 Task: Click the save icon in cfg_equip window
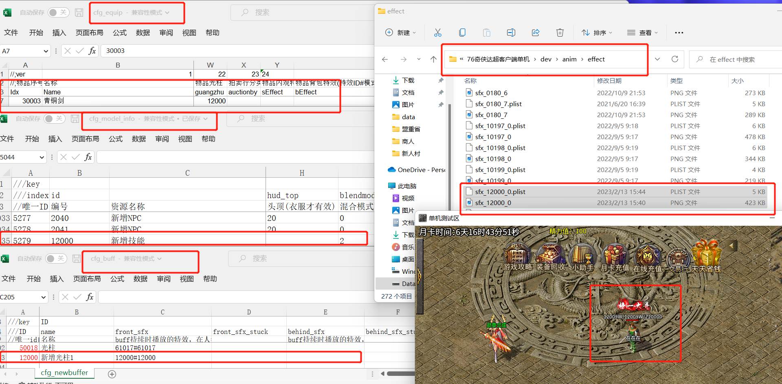(x=79, y=13)
